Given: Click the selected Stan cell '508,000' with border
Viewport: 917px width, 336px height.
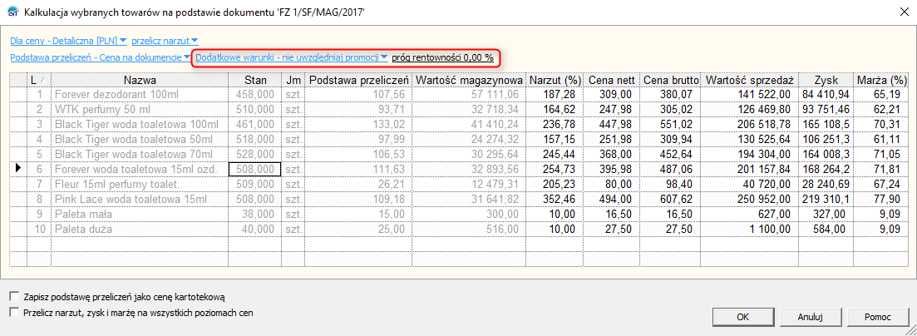Looking at the screenshot, I should (254, 169).
